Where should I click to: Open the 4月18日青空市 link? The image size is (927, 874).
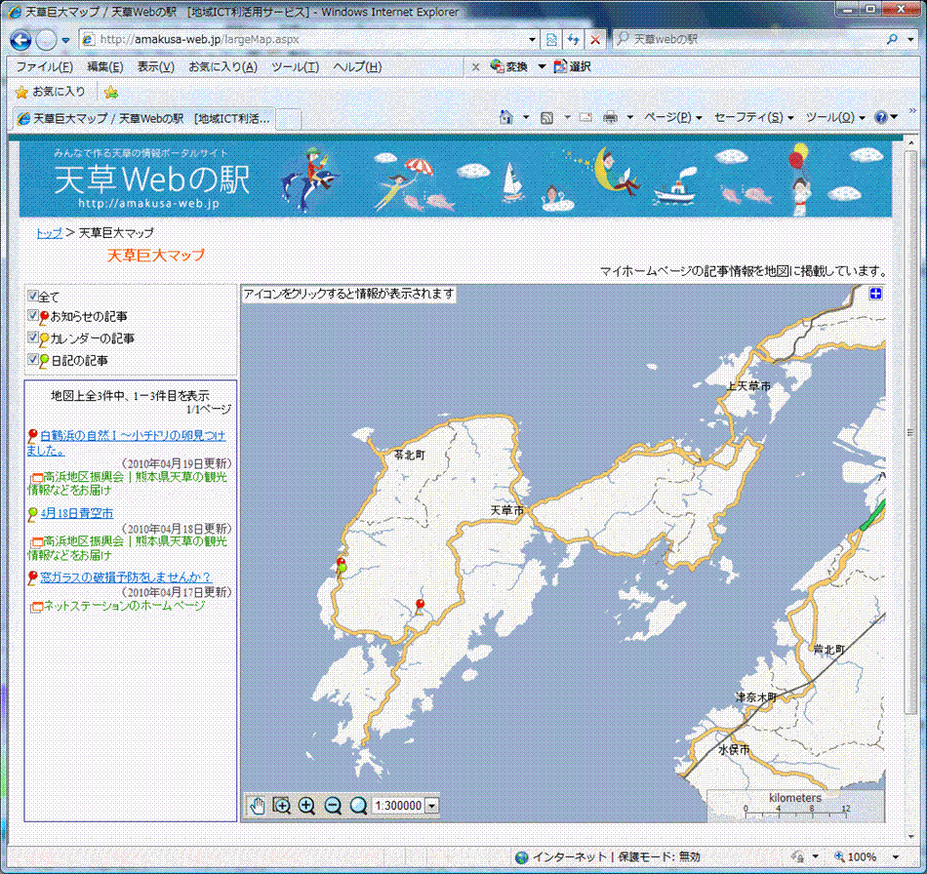[77, 513]
